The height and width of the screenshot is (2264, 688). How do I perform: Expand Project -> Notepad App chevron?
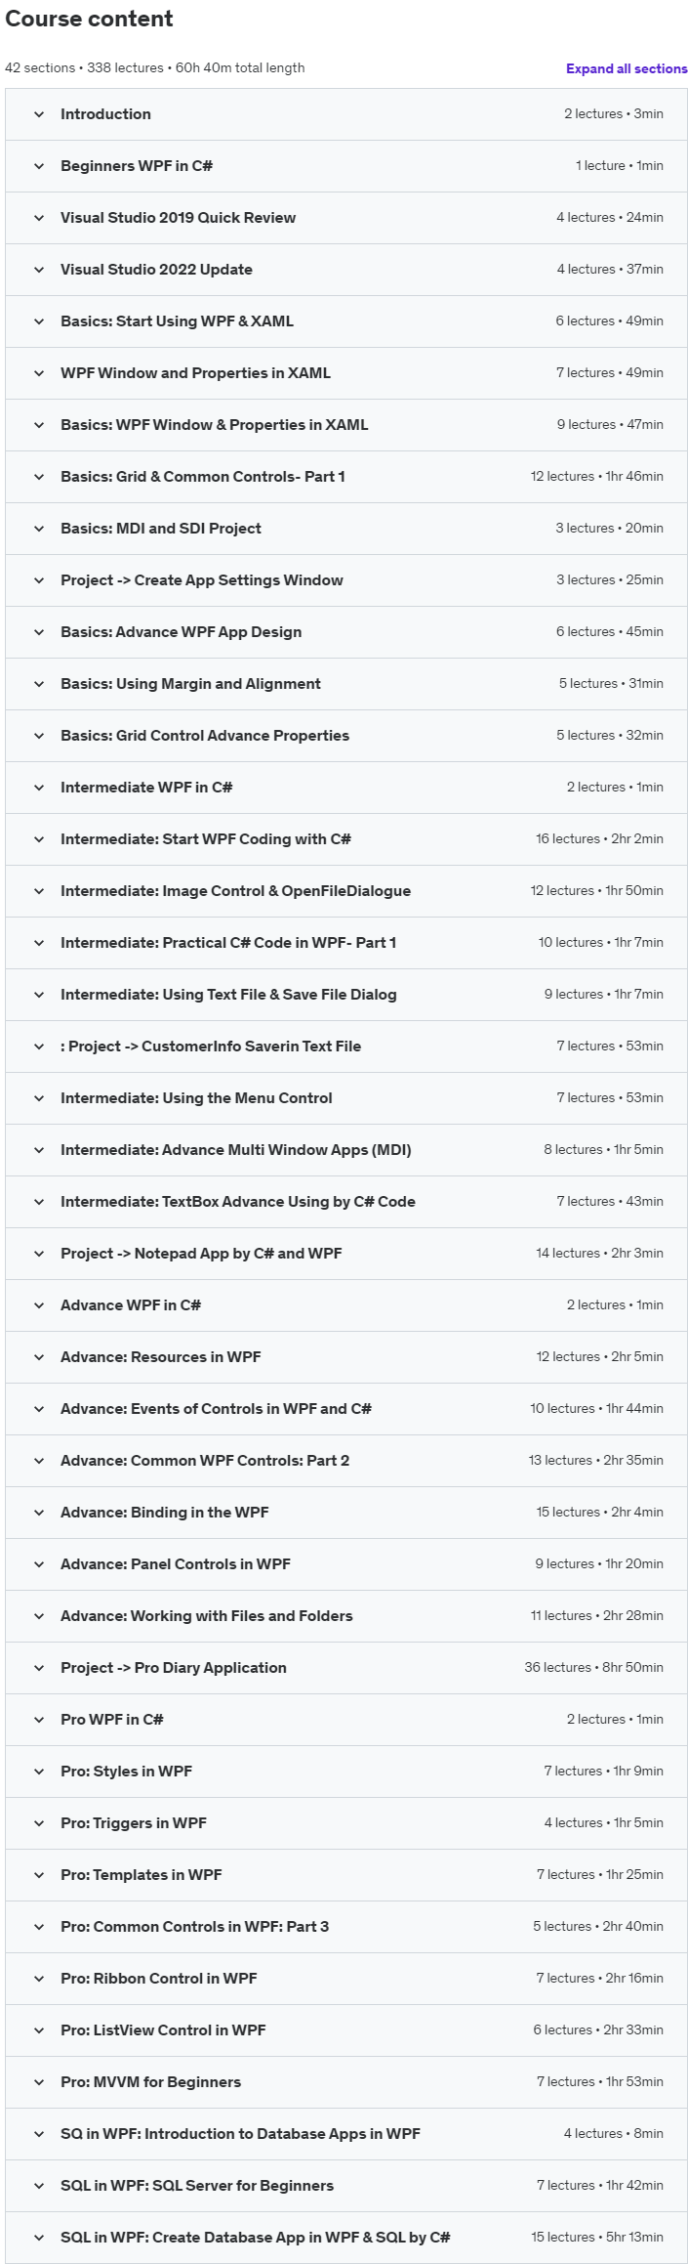tap(39, 1254)
